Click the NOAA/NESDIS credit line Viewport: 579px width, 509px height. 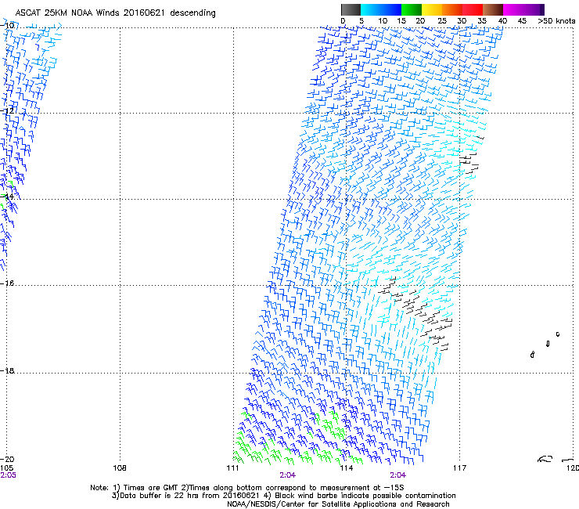click(x=338, y=504)
